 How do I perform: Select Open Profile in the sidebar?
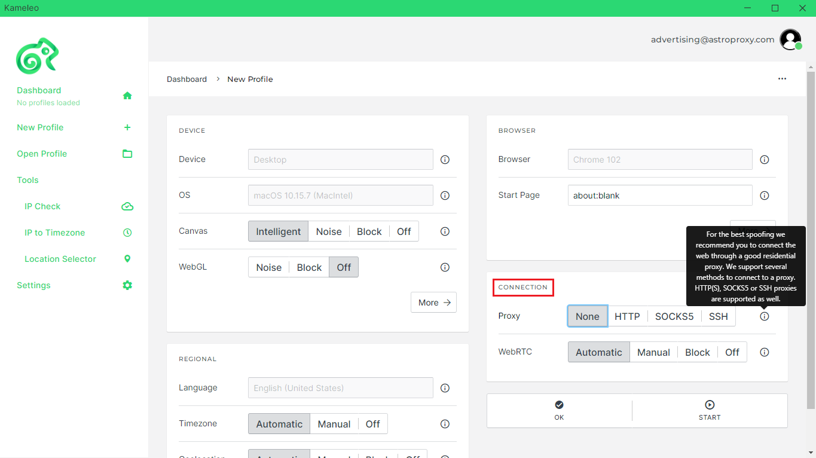tap(42, 154)
